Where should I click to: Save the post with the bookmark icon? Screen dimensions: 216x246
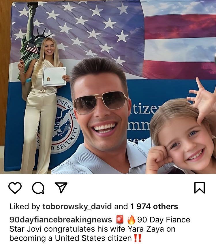200,188
